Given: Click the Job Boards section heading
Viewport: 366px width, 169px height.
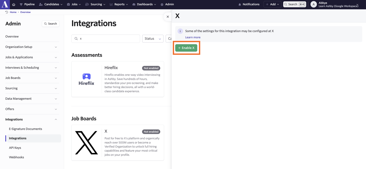Looking at the screenshot, I should click(x=84, y=119).
